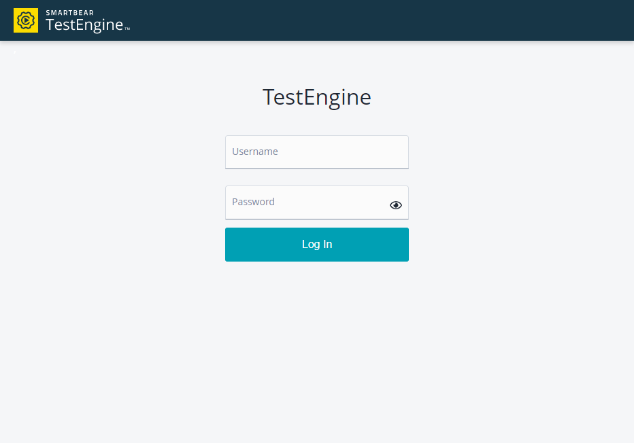Viewport: 634px width, 443px height.
Task: Click the Username placeholder text
Action: (254, 152)
